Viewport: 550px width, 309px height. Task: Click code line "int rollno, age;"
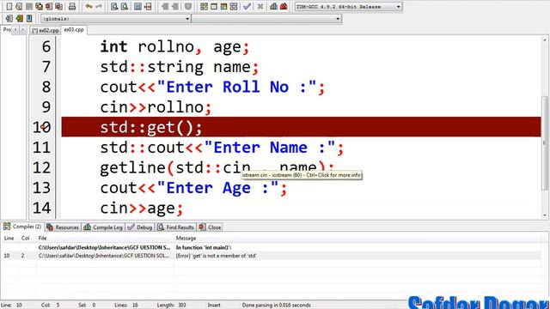click(x=174, y=46)
